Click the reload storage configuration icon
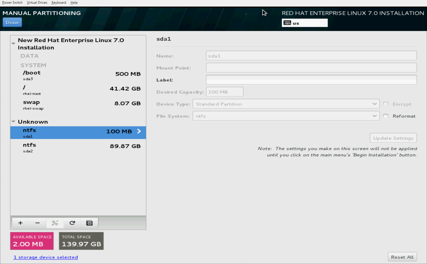Screen dimensions: 427x264 point(72,223)
